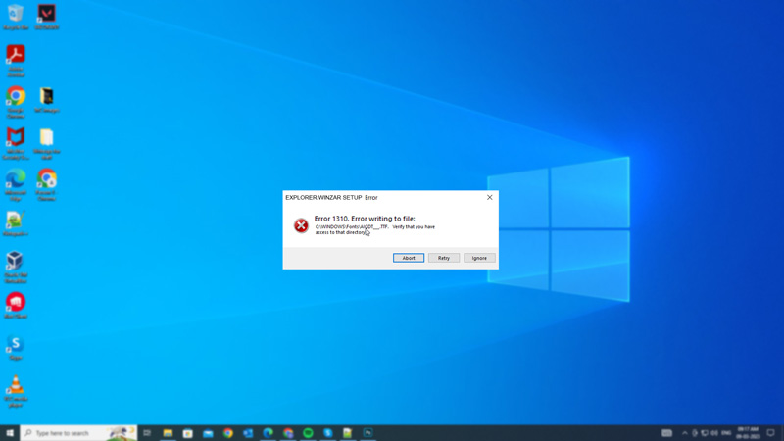Select the light yellow folder beside McAfee
Viewport: 784px width, 441px height.
pos(46,143)
